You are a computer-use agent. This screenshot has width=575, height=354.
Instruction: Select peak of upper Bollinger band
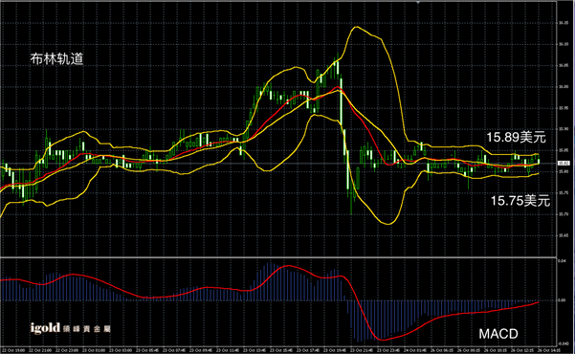coord(355,27)
